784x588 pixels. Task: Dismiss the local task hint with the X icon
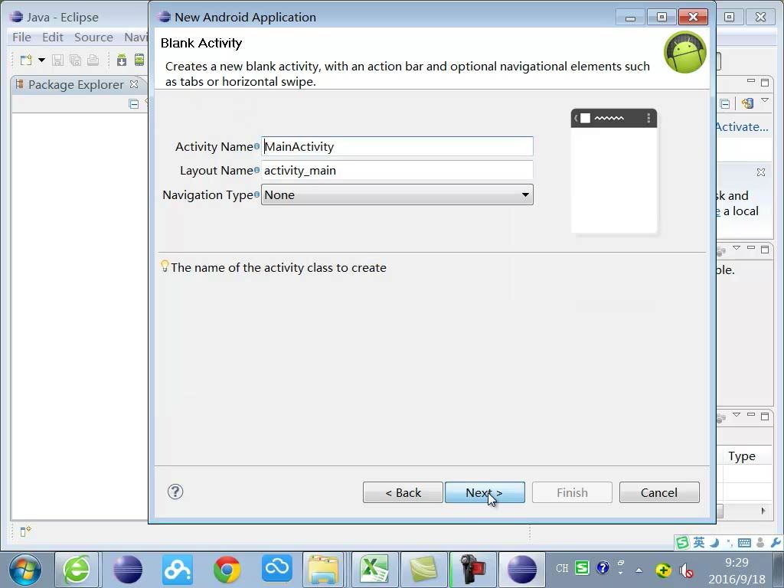click(760, 172)
